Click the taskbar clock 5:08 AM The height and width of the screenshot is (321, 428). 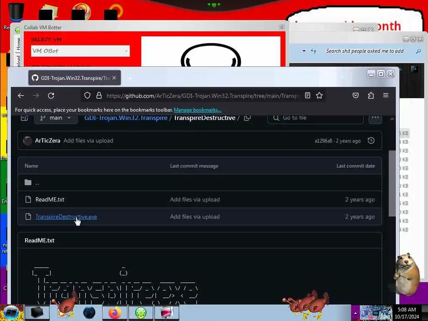click(x=407, y=313)
